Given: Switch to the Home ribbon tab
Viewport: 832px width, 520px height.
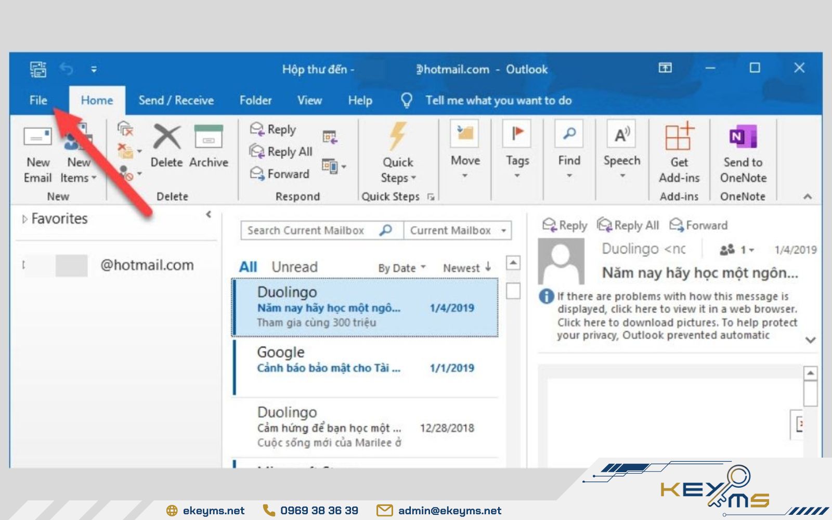Looking at the screenshot, I should click(97, 100).
